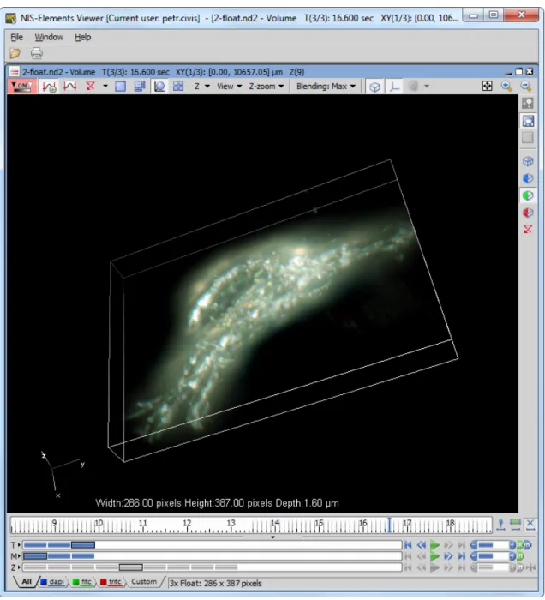Click the red reset LUTs icon in toolbar
The image size is (545, 600).
90,86
